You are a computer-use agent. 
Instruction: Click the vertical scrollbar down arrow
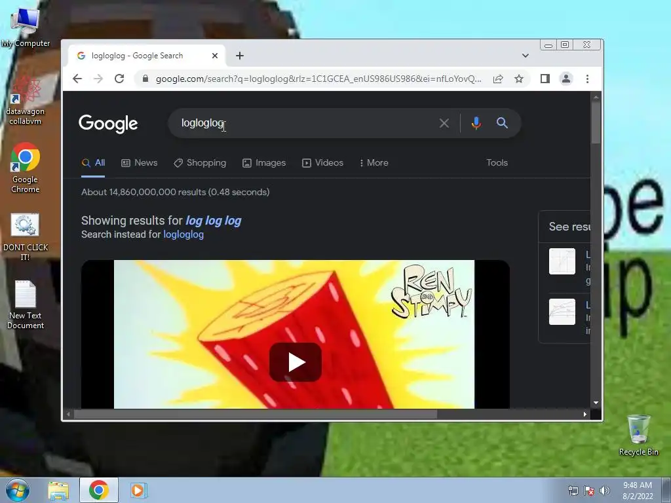coord(596,403)
